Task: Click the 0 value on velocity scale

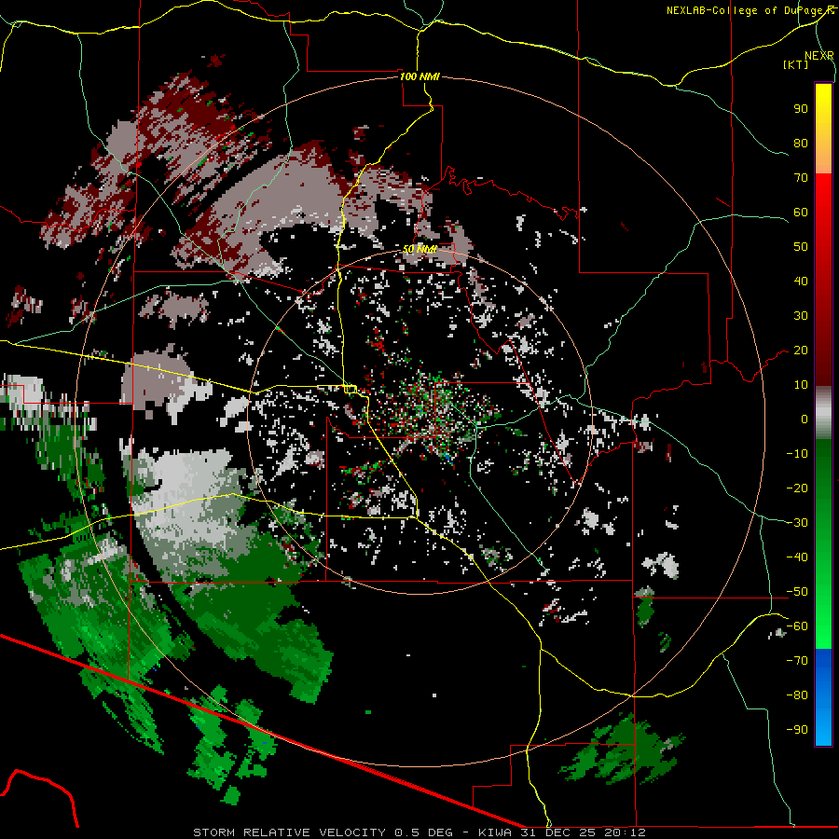Action: 805,419
